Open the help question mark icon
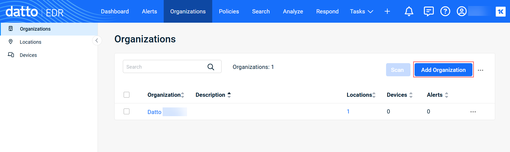 click(445, 11)
